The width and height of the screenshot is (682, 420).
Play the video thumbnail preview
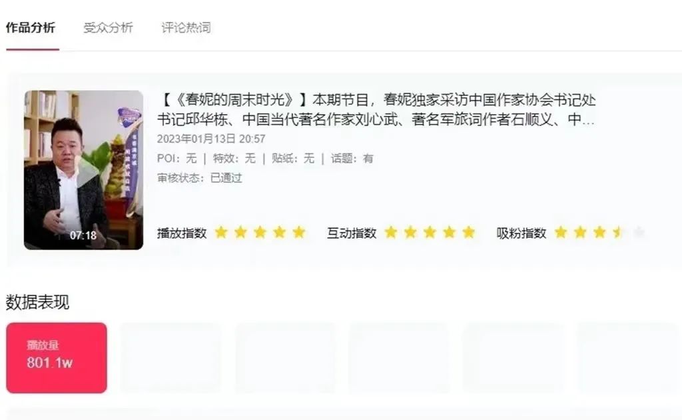(x=83, y=170)
